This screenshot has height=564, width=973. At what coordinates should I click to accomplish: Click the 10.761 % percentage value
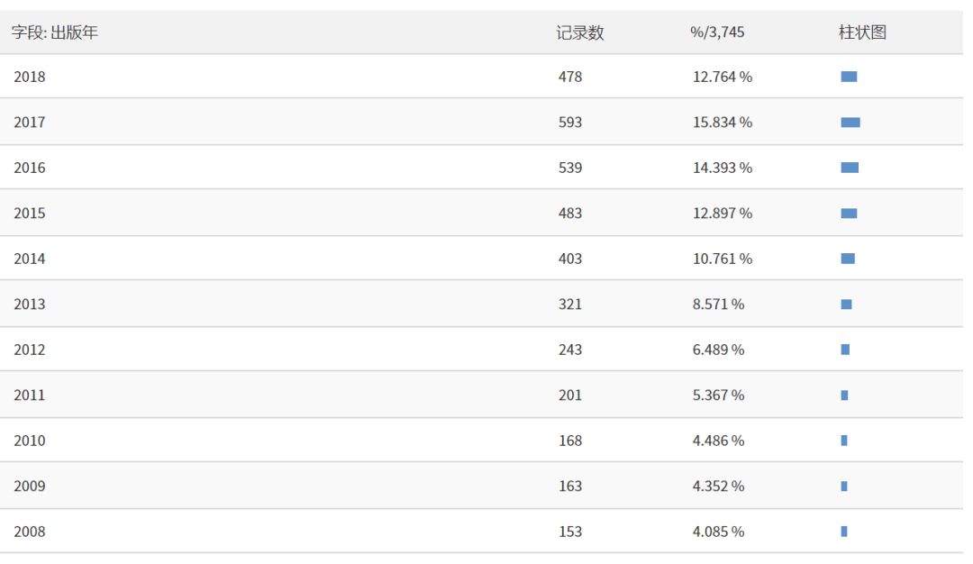722,259
